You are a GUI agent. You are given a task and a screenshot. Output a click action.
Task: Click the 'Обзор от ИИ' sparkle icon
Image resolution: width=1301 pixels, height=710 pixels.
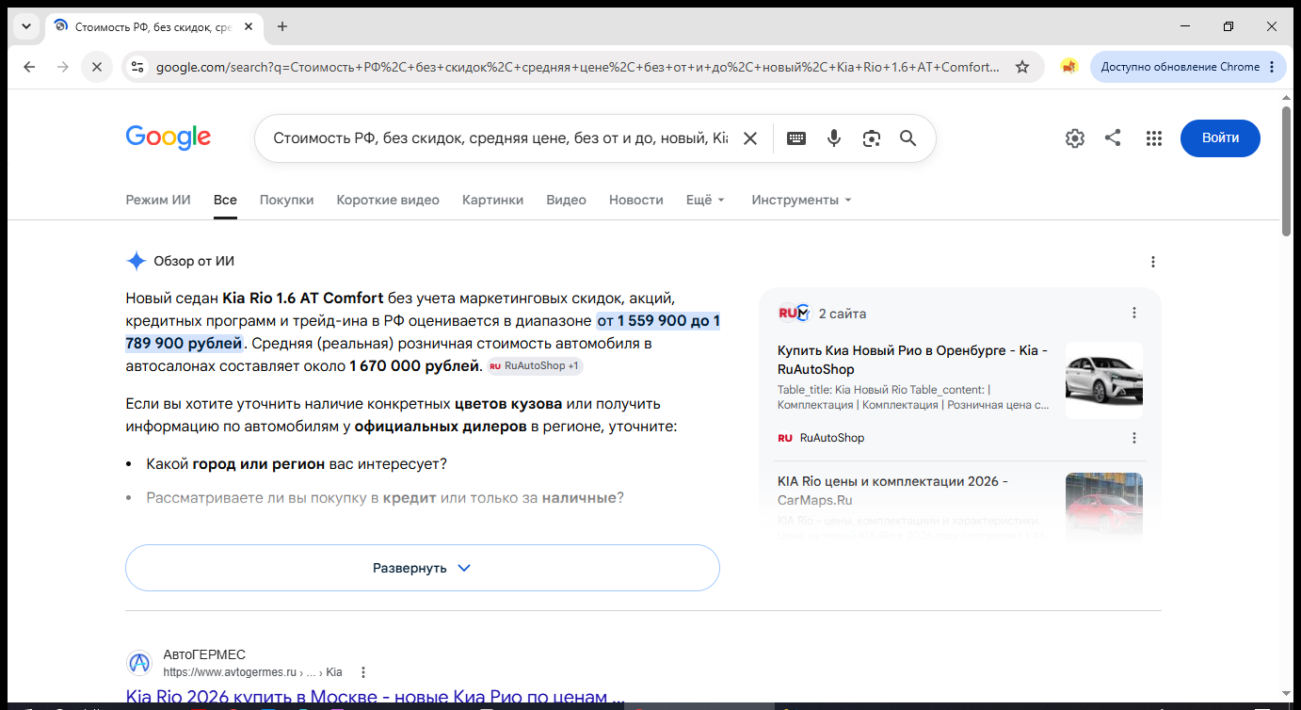pyautogui.click(x=137, y=262)
